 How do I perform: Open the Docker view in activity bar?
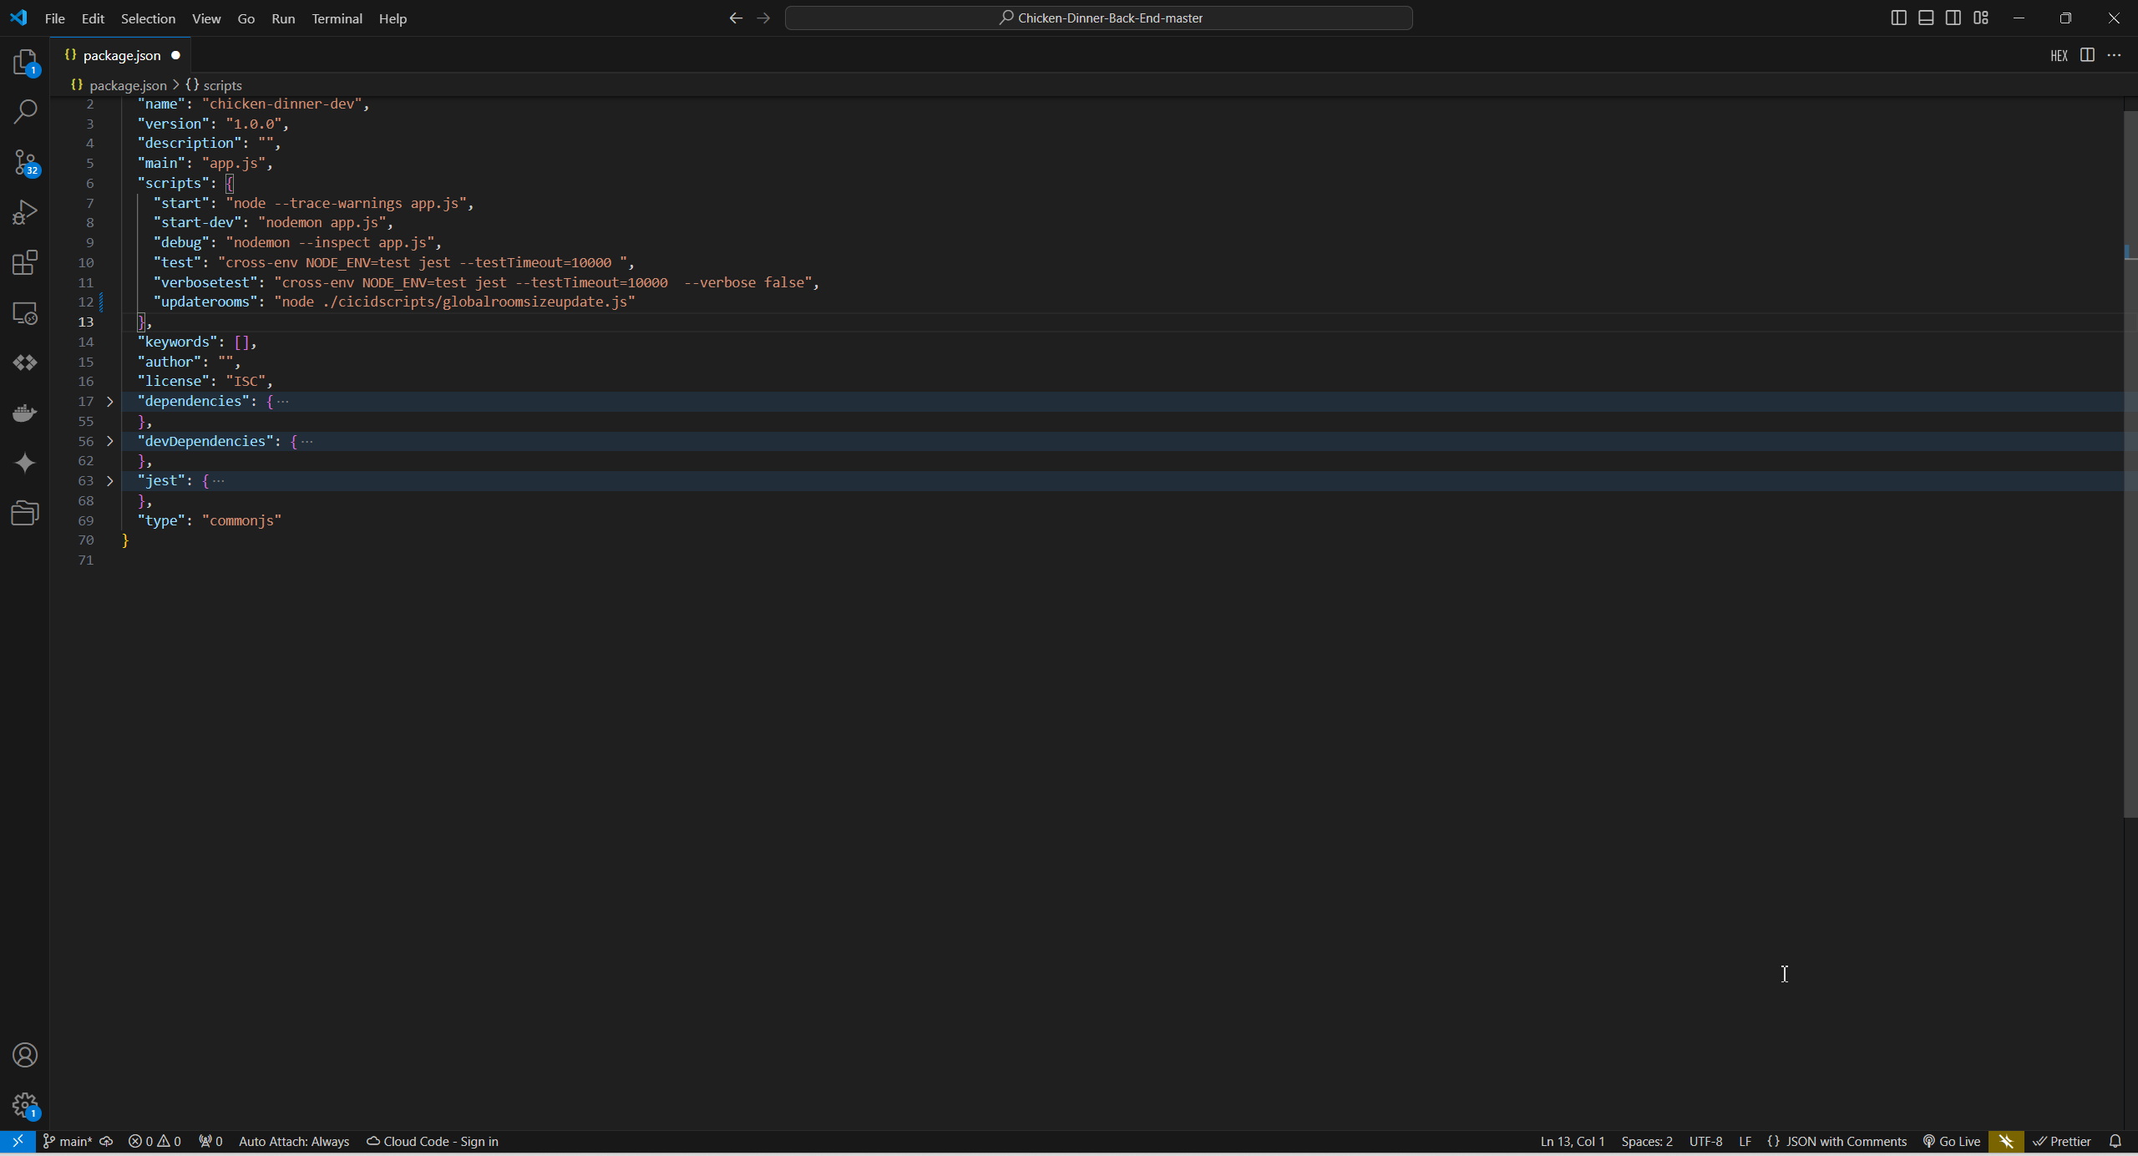tap(25, 413)
